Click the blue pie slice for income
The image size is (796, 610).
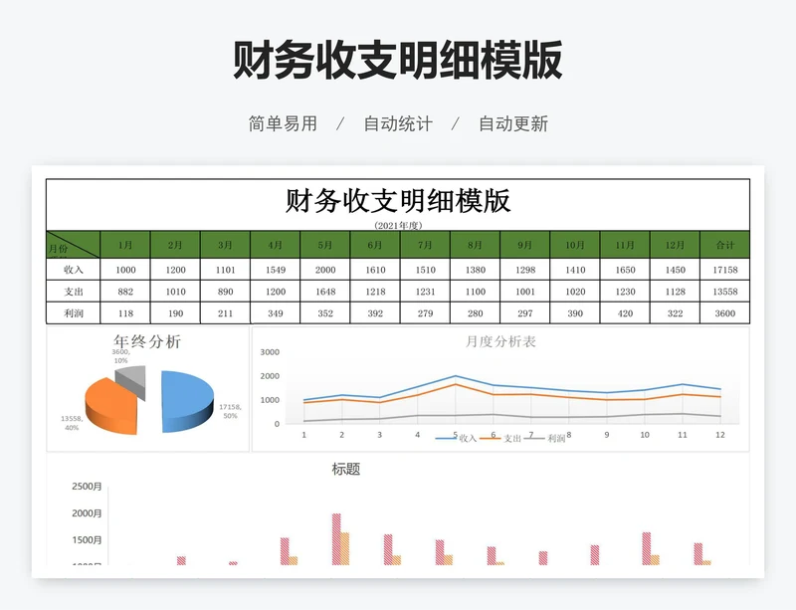click(187, 399)
